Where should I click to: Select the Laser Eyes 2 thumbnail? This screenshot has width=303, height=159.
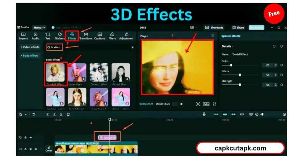[x=99, y=97]
